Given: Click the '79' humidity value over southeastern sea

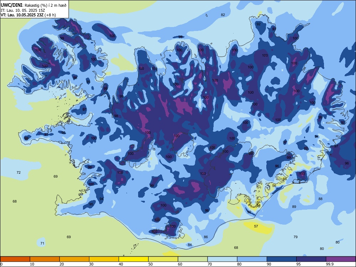Looking at the screenshot, I should 295,237.
